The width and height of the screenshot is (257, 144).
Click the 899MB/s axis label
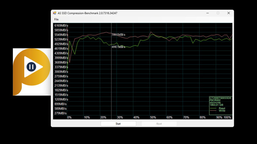pyautogui.click(x=60, y=104)
